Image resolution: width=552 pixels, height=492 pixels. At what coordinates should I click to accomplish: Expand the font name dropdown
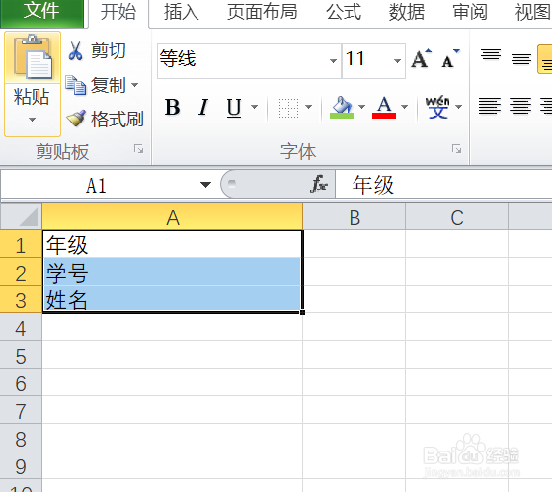(333, 61)
